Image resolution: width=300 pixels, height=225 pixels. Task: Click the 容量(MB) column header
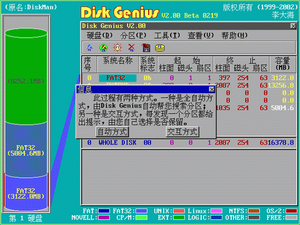click(x=282, y=64)
